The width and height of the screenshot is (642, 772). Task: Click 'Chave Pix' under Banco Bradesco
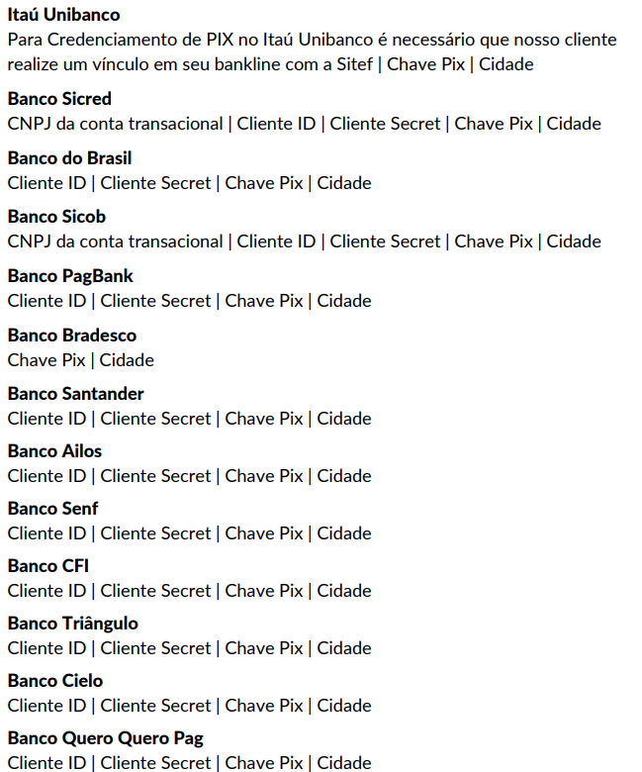(46, 360)
